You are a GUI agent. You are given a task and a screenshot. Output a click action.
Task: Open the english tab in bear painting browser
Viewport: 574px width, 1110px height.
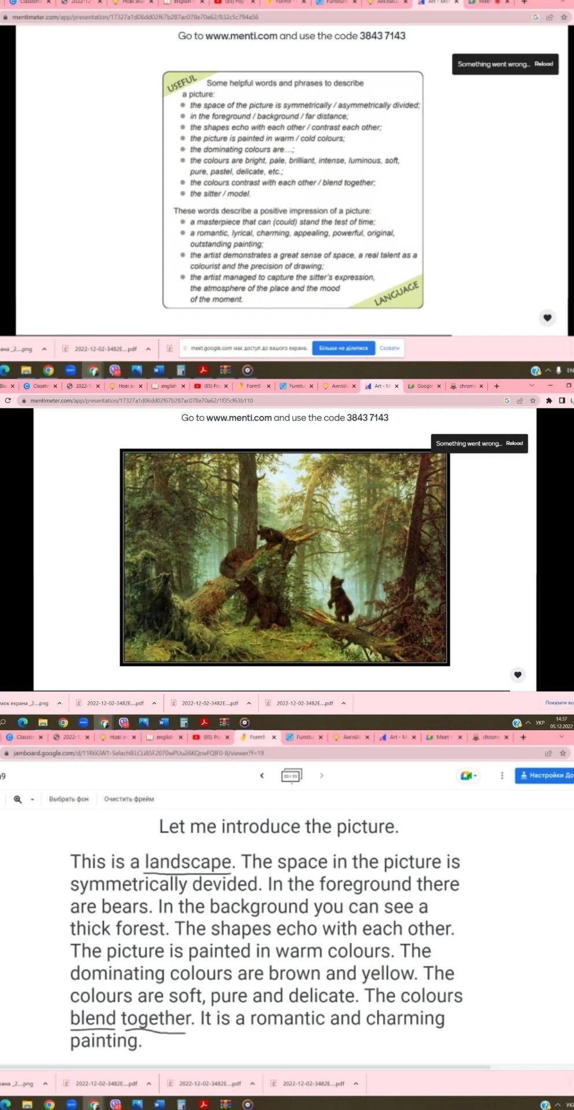tap(168, 386)
